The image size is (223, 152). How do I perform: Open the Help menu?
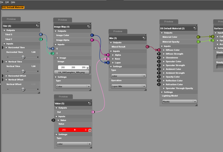coord(13,2)
